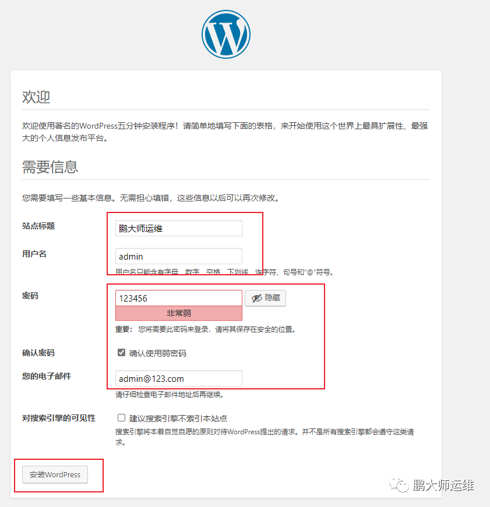Click the password field showing 123456
Screen dimensions: 490x507
179,298
